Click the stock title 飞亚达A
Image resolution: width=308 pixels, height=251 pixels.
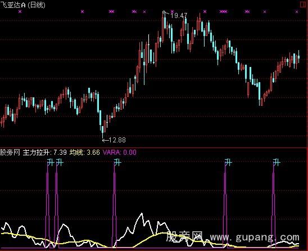tap(13, 5)
